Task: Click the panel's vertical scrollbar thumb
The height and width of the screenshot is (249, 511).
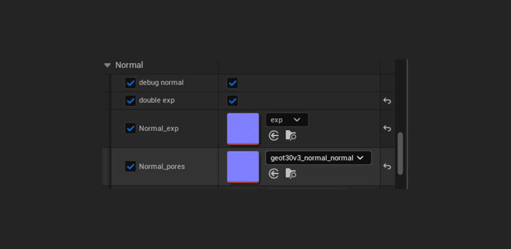Action: [x=400, y=153]
